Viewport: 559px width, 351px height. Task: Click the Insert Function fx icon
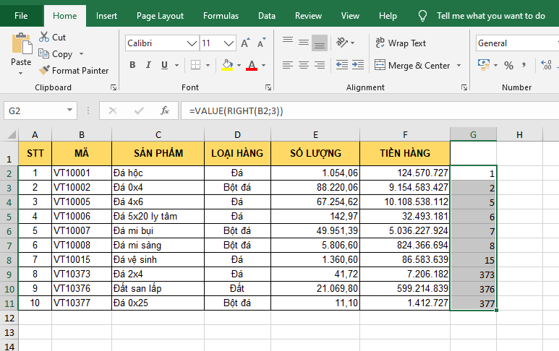[x=165, y=110]
